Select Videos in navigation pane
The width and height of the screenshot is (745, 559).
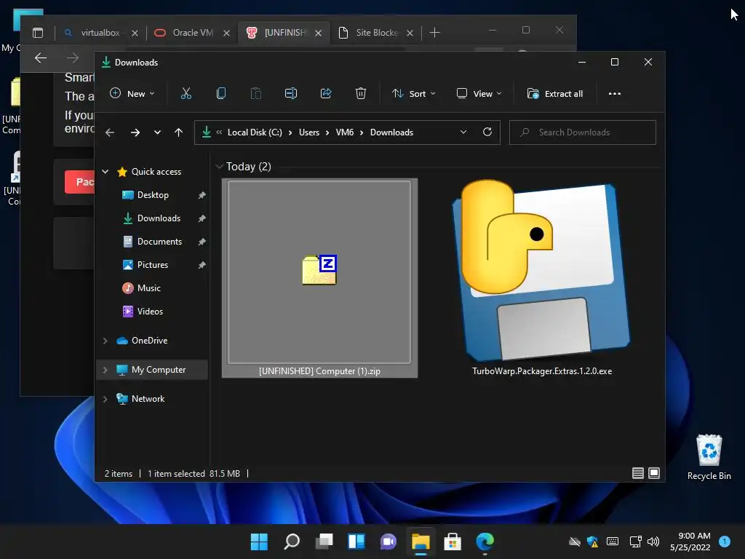(x=150, y=312)
